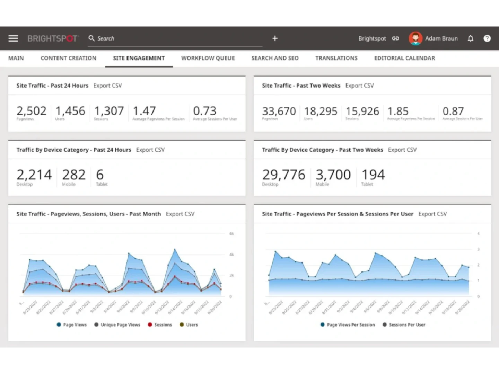
Task: Go to the Editorial Calendar tab
Action: tap(404, 58)
